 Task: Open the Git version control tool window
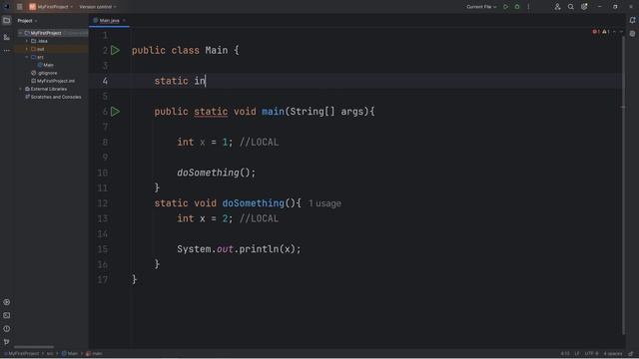[7, 342]
